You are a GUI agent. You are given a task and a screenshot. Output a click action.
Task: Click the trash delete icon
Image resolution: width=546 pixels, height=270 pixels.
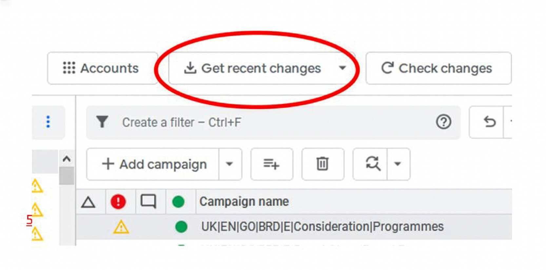click(322, 164)
